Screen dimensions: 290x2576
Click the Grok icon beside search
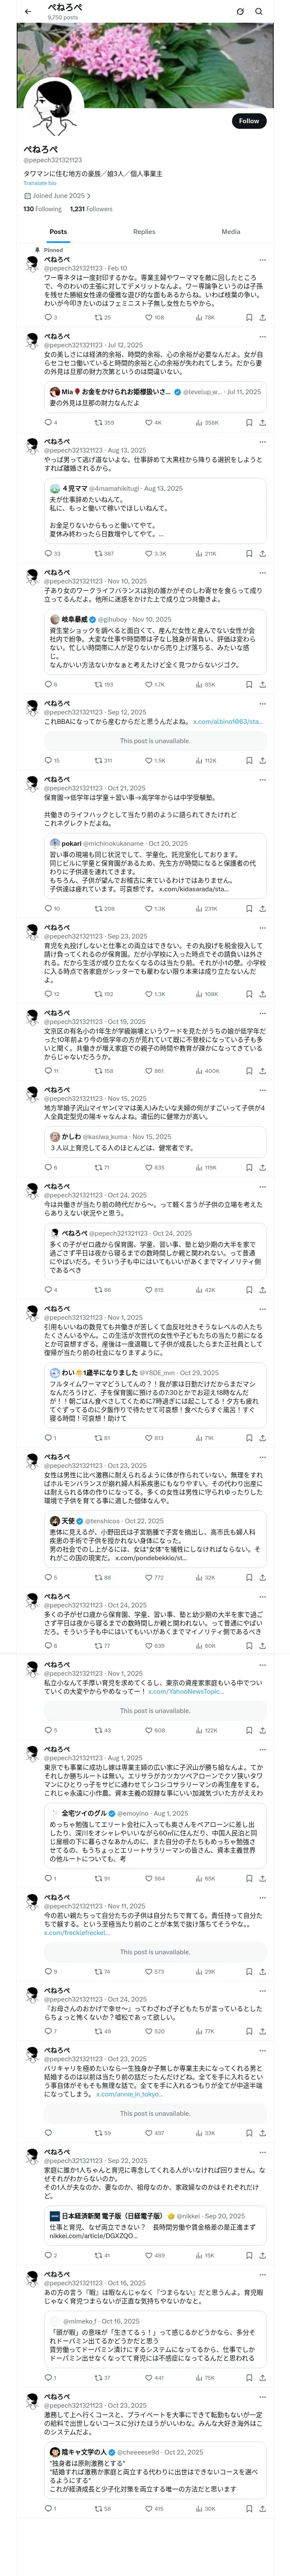click(x=240, y=11)
